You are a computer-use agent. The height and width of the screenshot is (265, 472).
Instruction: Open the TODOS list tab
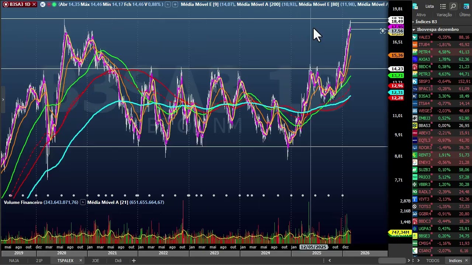[433, 261]
